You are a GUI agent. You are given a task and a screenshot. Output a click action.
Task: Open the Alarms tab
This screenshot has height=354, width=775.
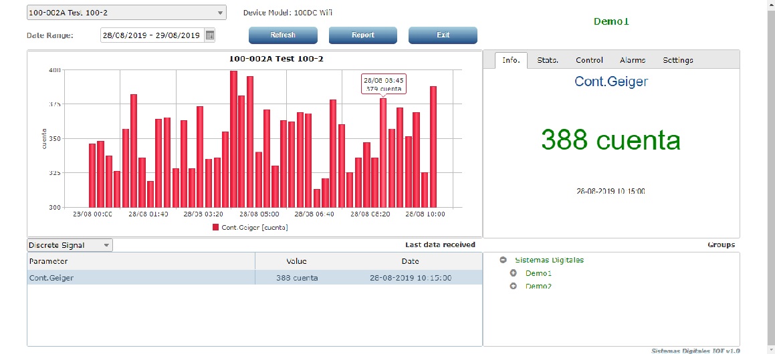pyautogui.click(x=632, y=60)
